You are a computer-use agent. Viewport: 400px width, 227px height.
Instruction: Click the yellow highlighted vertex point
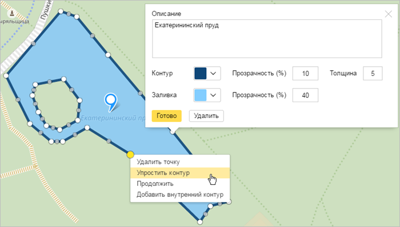[130, 154]
